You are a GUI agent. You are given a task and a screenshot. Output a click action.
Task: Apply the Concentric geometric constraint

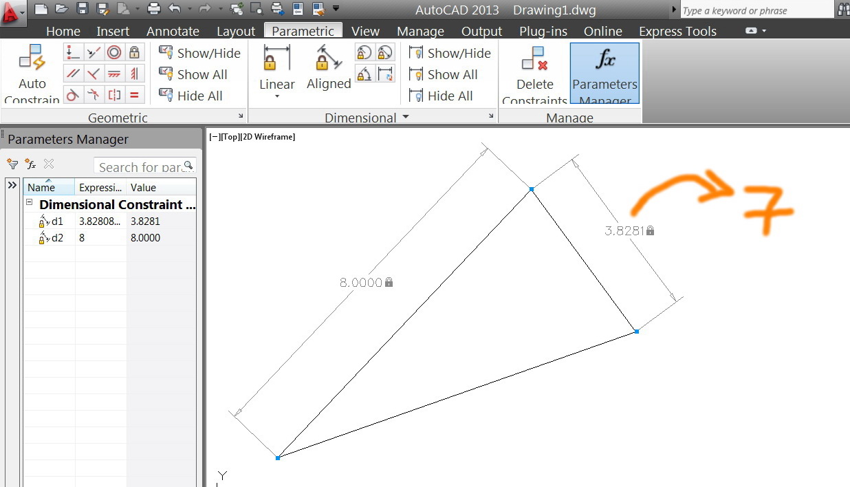pyautogui.click(x=115, y=52)
